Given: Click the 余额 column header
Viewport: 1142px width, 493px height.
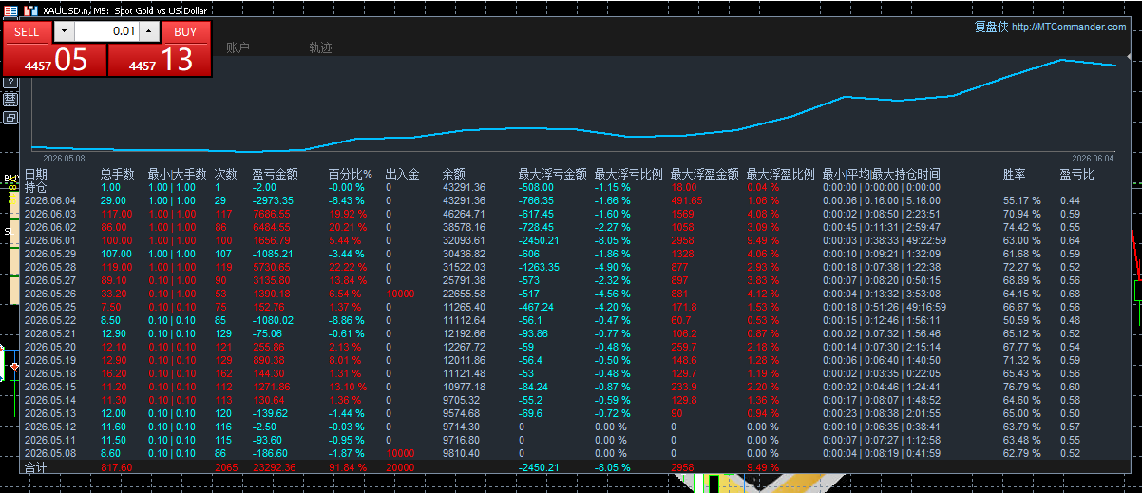Looking at the screenshot, I should tap(454, 175).
